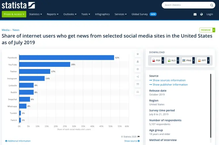Expand the Statistics menu
The image size is (219, 145).
coord(35,14)
